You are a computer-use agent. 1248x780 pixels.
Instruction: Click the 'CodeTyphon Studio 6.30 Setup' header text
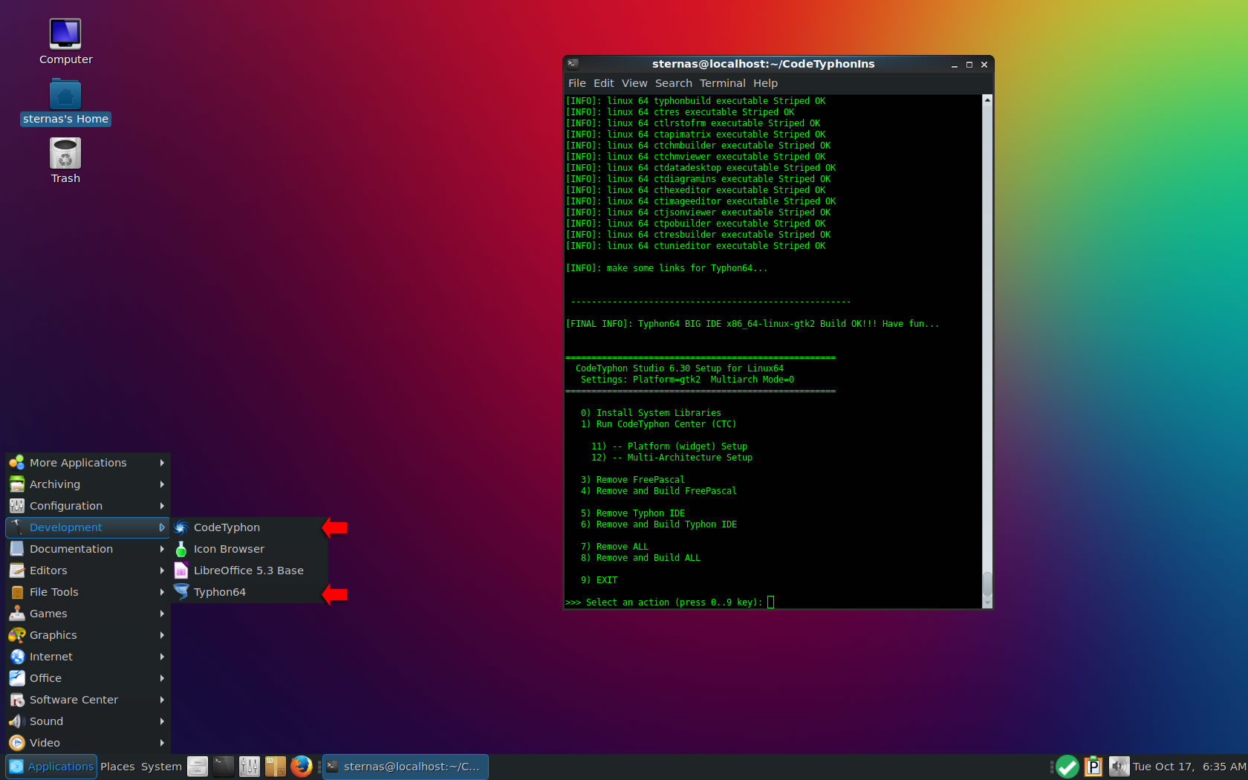point(680,368)
